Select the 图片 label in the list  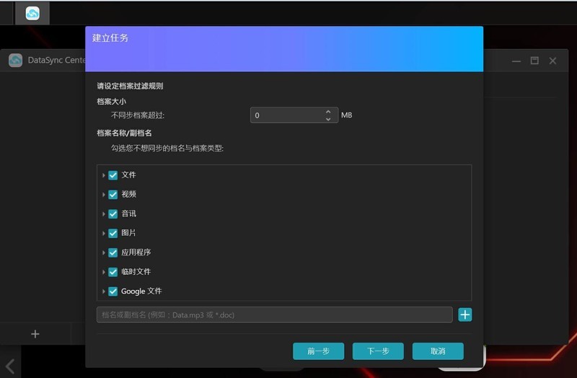128,232
